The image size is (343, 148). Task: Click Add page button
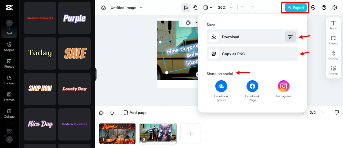click(x=135, y=113)
